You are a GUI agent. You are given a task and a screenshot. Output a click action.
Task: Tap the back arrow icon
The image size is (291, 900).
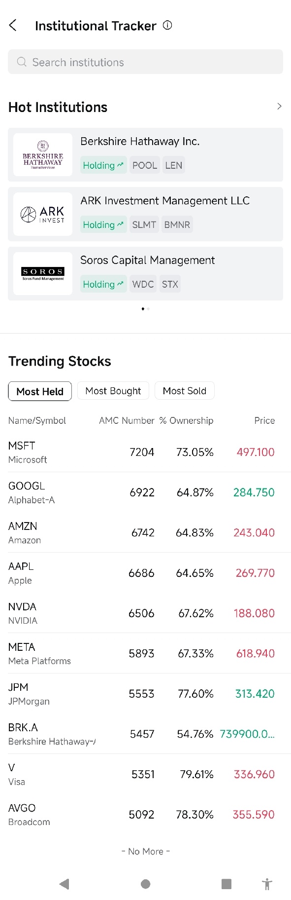click(x=13, y=25)
